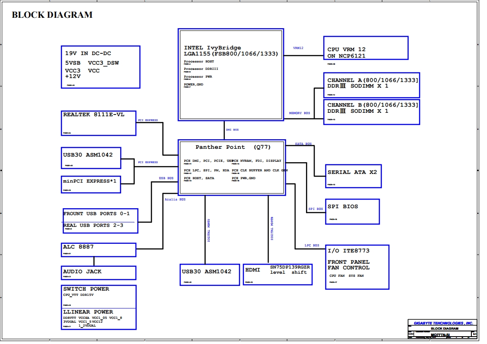The height and width of the screenshot is (344, 487).
Task: Click the 'SPI BUS' connection label
Action: click(x=316, y=209)
